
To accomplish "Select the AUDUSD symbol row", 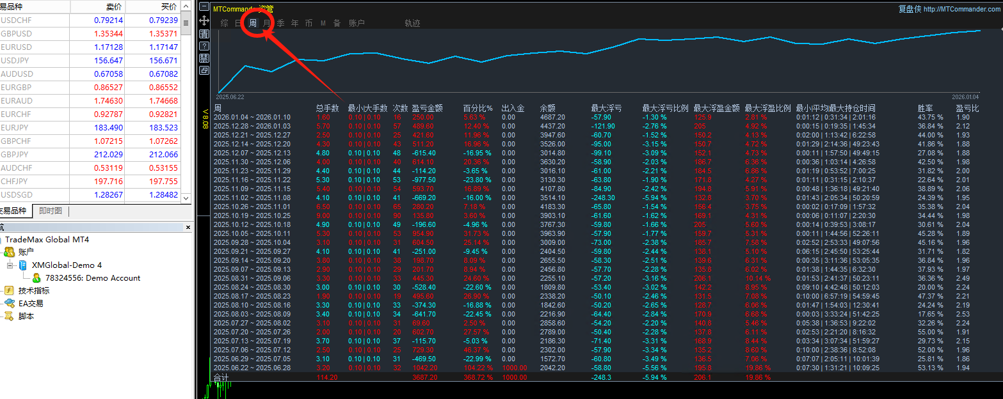I will (x=90, y=74).
